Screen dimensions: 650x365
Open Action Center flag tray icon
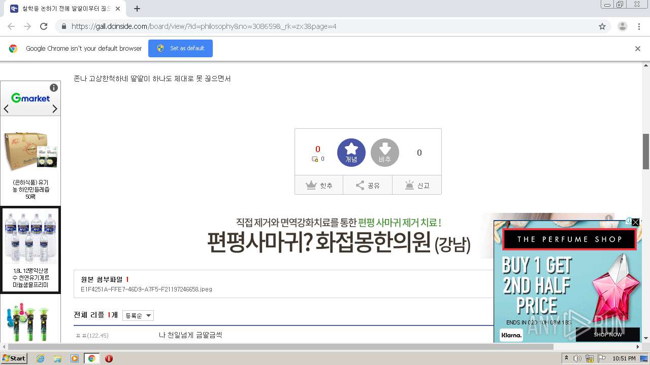pos(602,358)
